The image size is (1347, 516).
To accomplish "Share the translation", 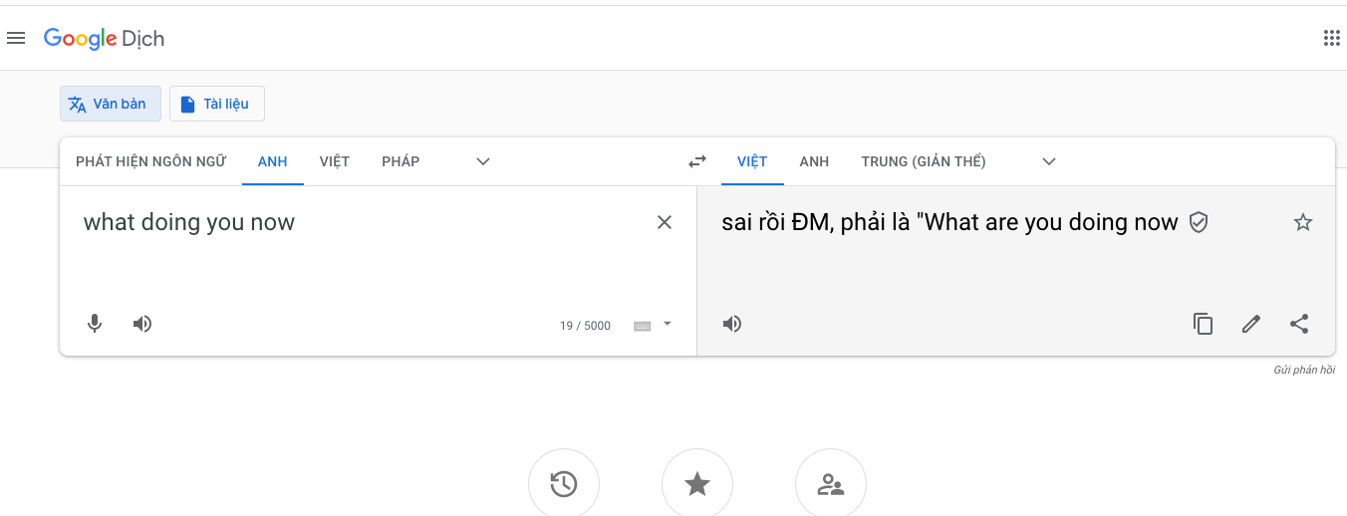I will (1299, 324).
